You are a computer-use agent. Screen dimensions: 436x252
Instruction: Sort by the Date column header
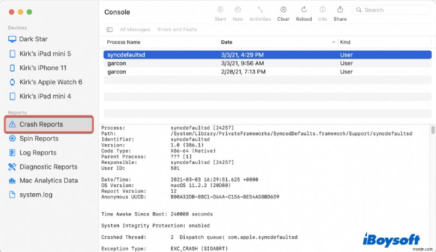click(x=226, y=42)
